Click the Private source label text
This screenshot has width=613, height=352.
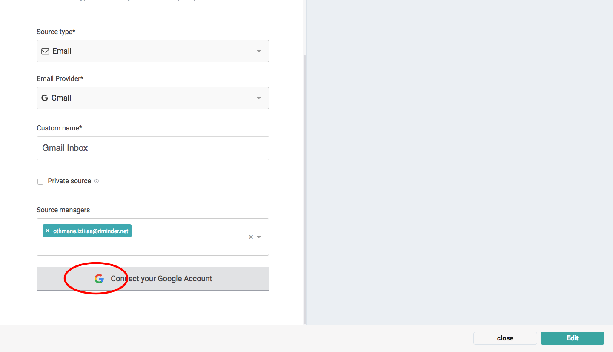point(69,181)
